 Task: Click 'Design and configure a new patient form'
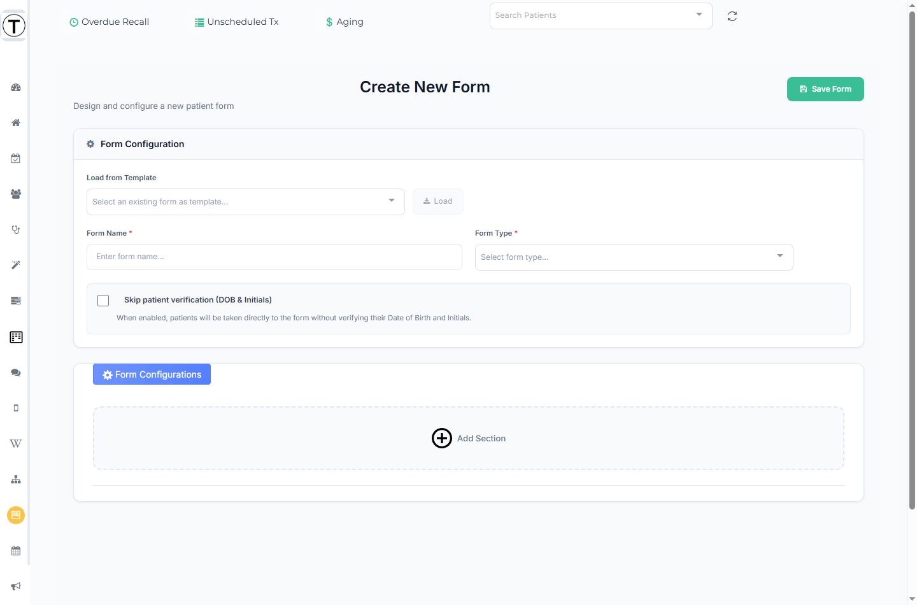click(153, 106)
